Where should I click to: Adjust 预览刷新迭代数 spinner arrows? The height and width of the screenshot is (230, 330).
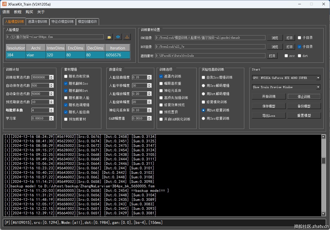tap(51, 102)
